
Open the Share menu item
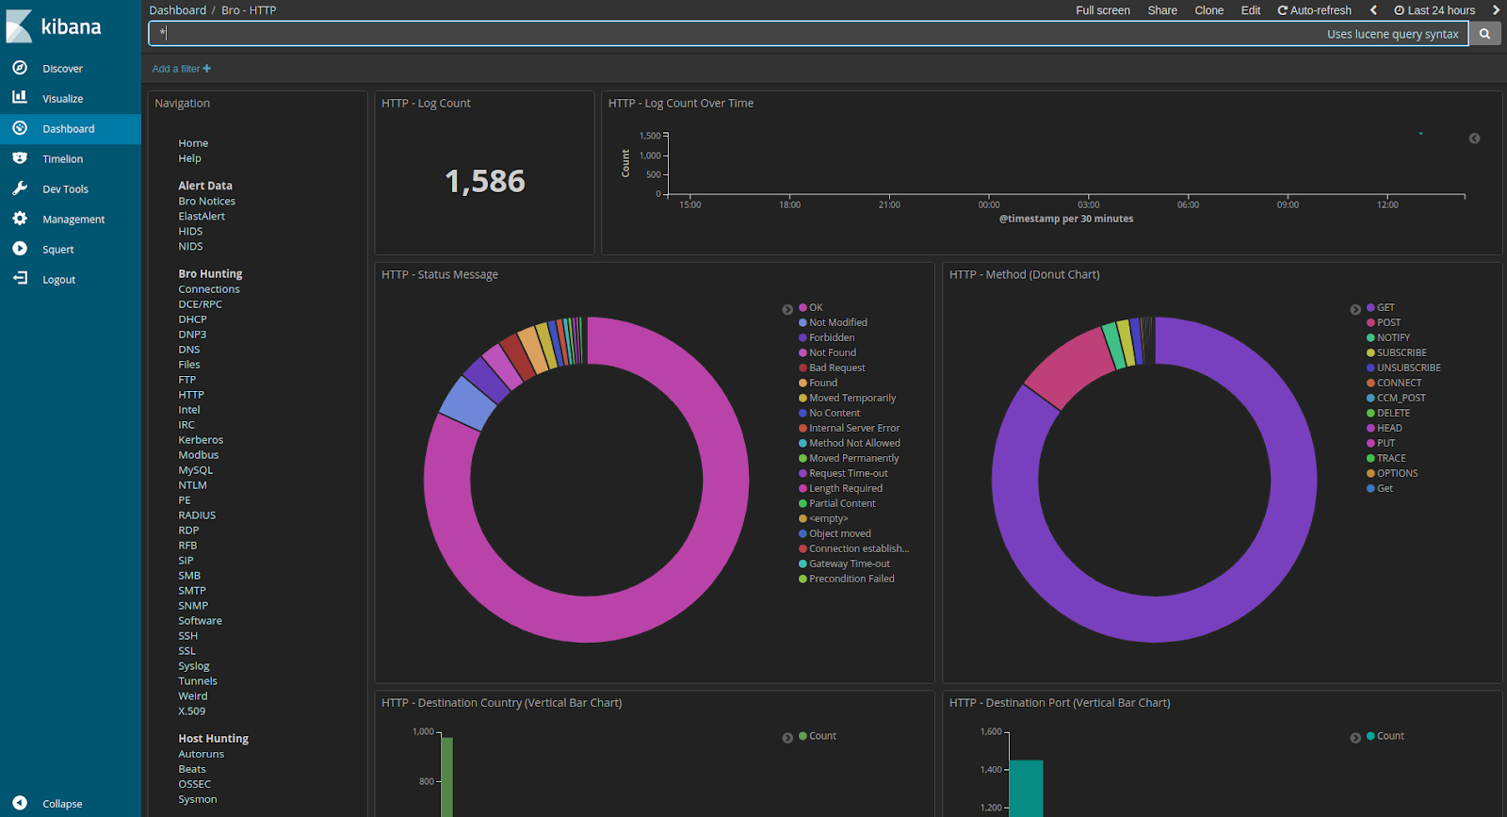pyautogui.click(x=1162, y=10)
